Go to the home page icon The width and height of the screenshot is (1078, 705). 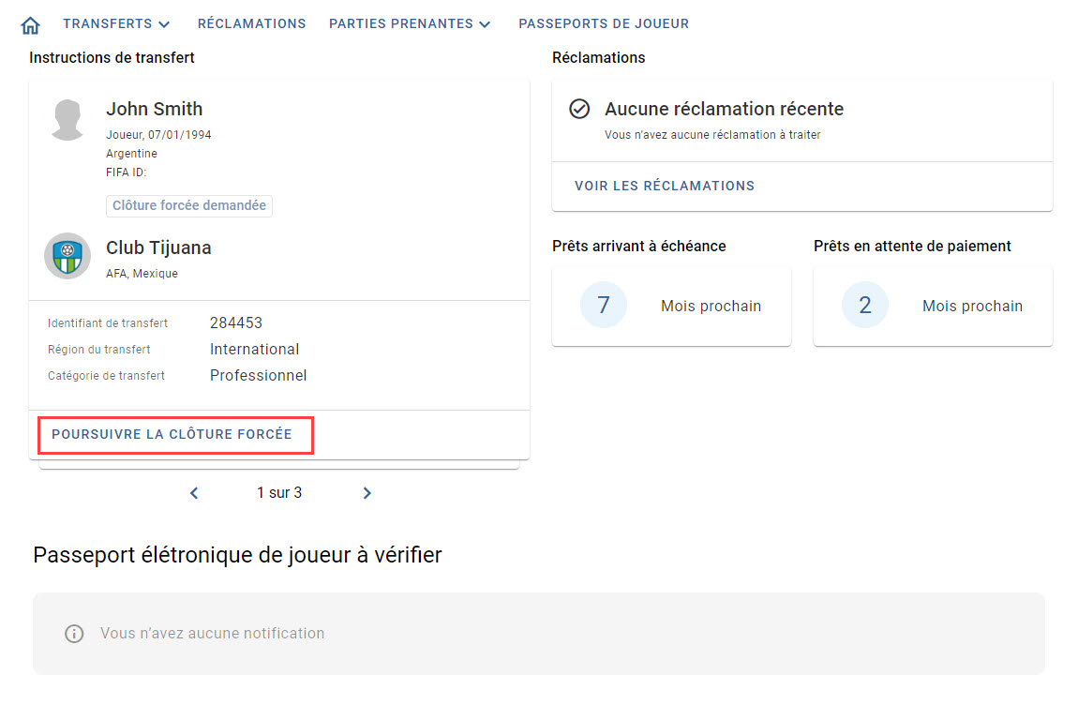click(30, 25)
